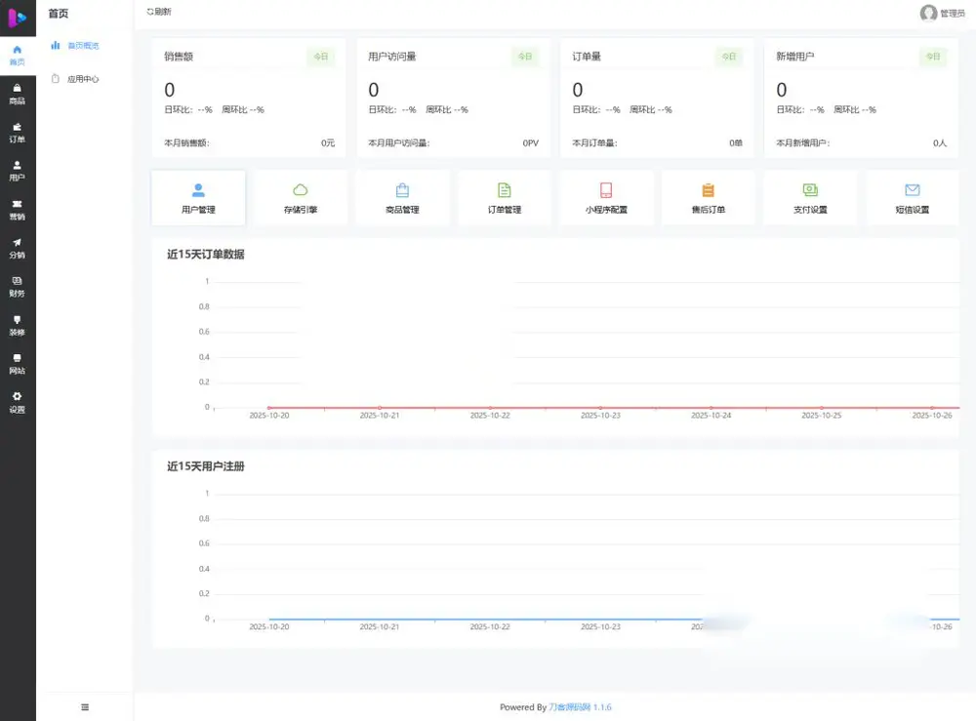Select 用户 in the dark sidebar
The width and height of the screenshot is (976, 721).
click(18, 171)
